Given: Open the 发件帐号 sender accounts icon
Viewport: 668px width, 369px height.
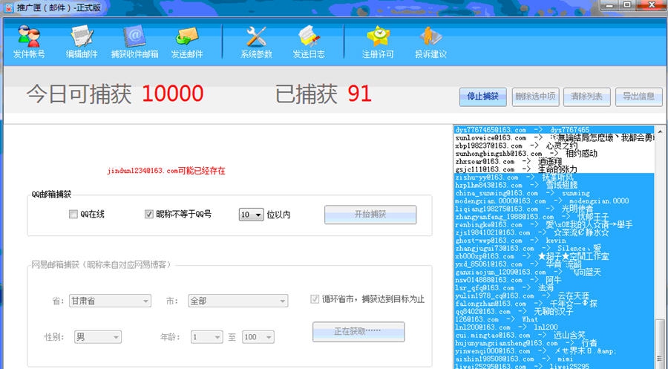Looking at the screenshot, I should 29,42.
